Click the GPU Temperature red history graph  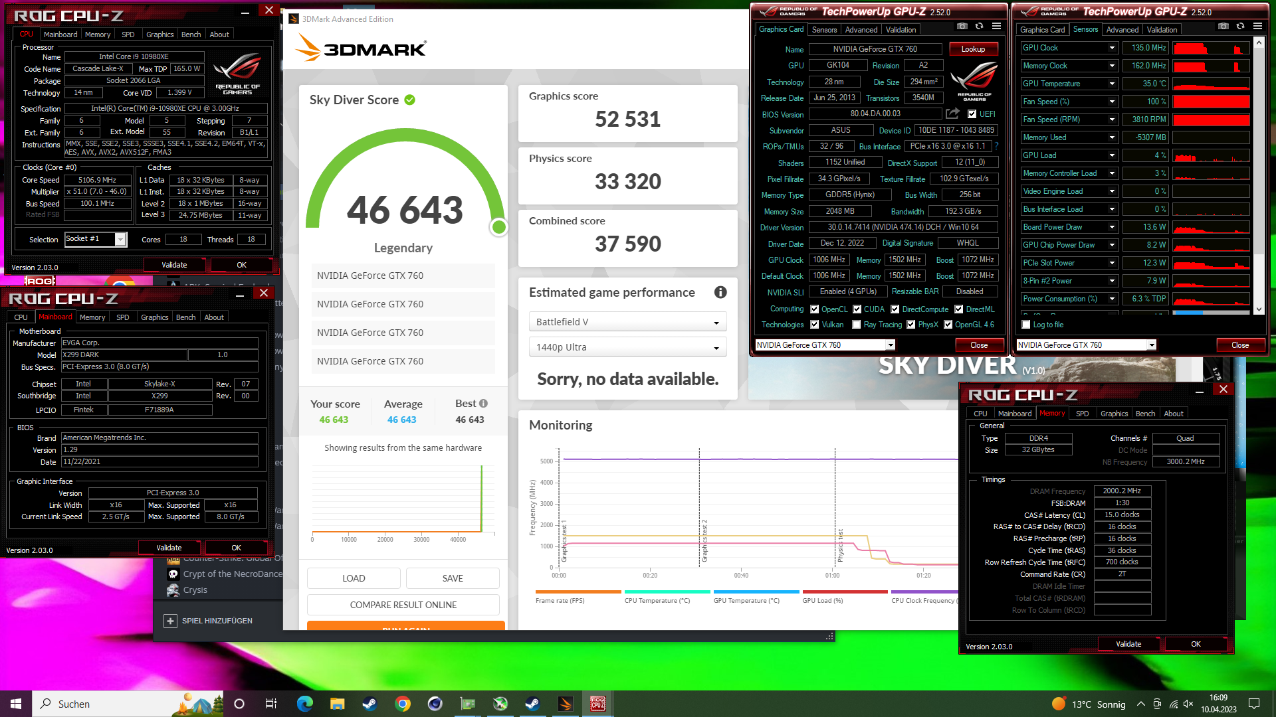pos(1211,84)
